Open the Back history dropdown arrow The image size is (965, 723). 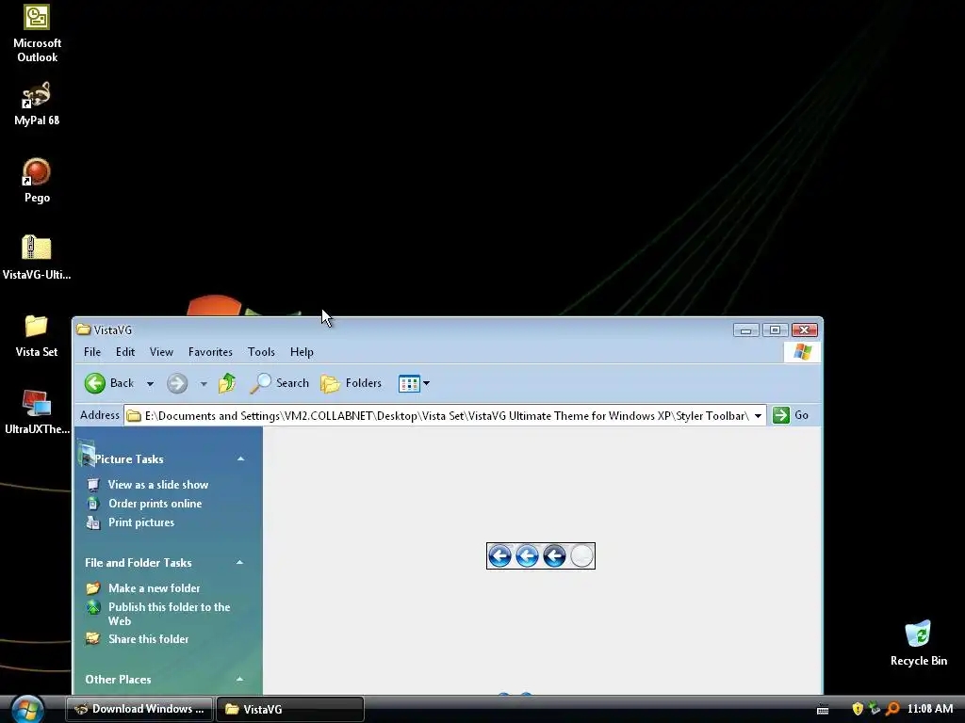150,384
